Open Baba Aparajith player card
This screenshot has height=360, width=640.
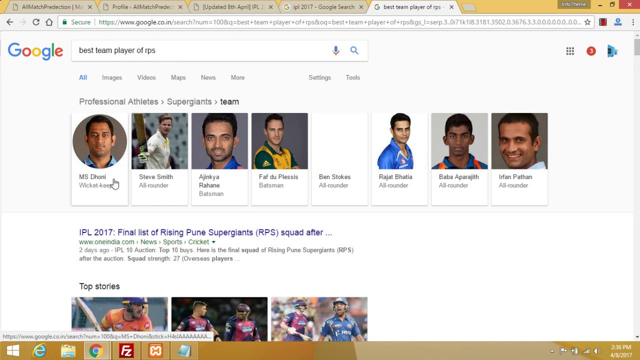(459, 159)
